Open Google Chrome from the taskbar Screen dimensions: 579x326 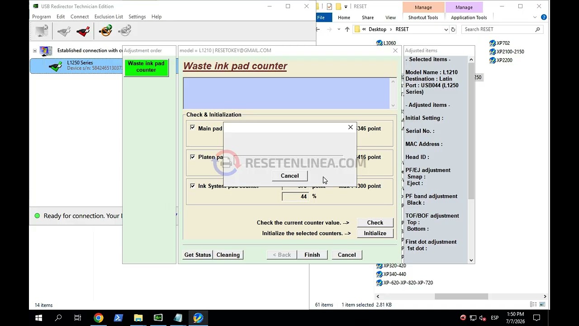98,318
